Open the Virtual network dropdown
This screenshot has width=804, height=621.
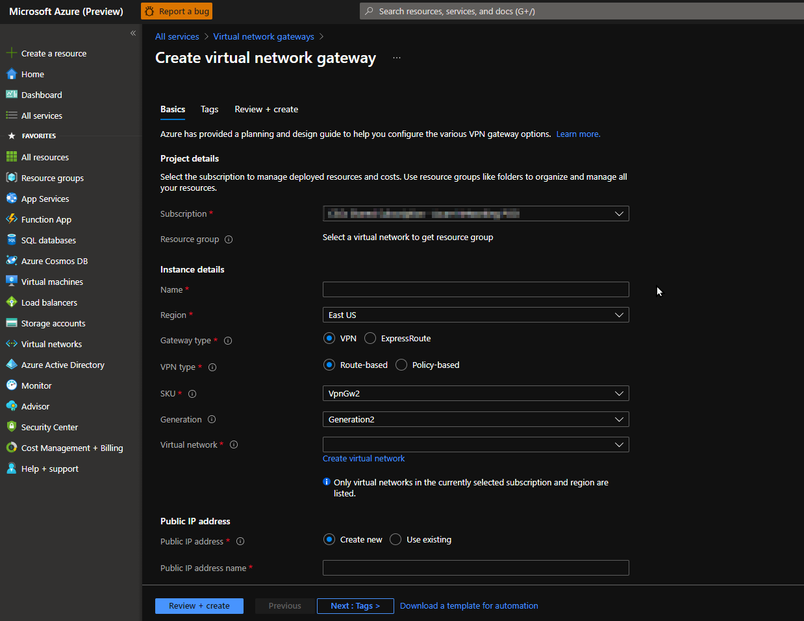(x=476, y=444)
